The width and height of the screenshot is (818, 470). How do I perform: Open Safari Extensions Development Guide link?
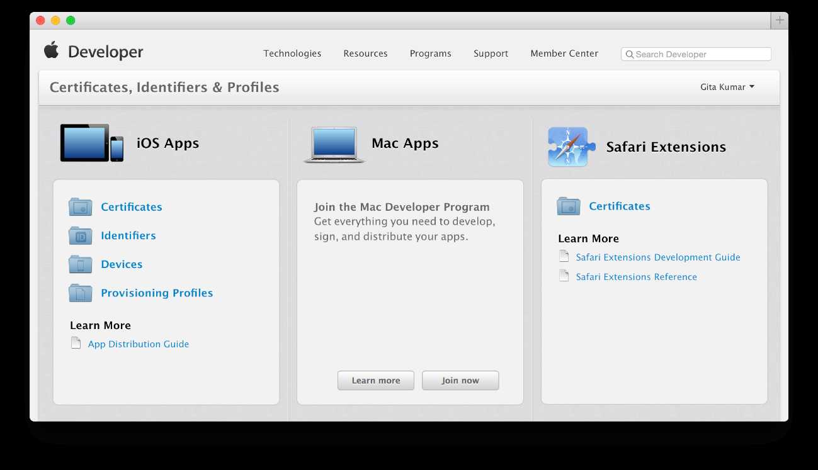tap(658, 257)
